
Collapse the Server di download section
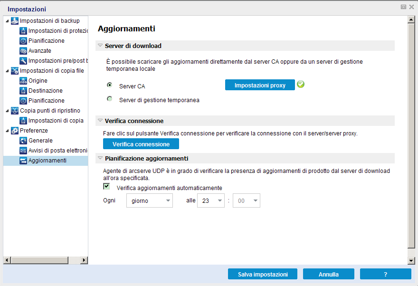click(100, 45)
